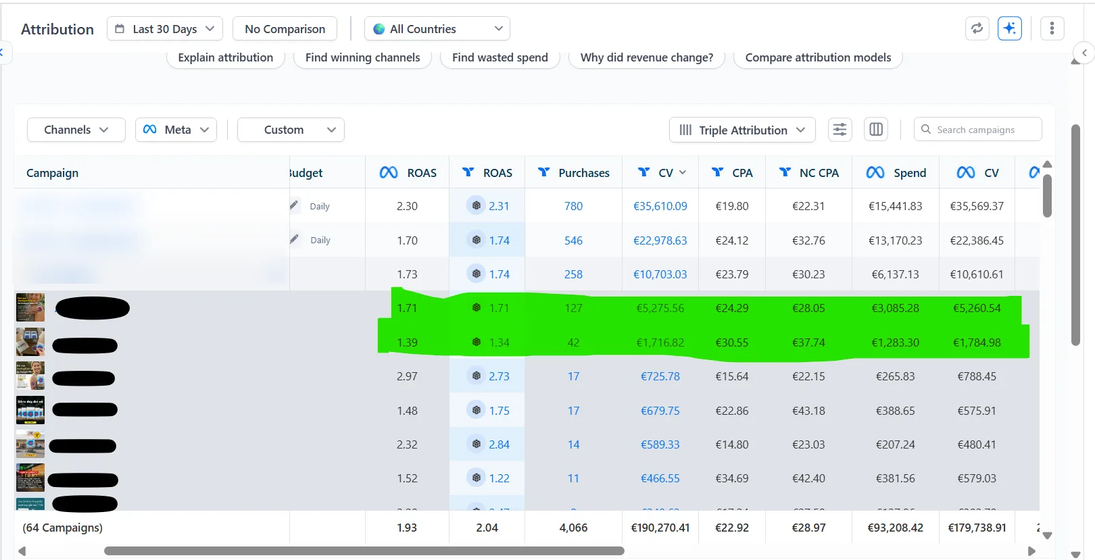Open the column layout icon
The image size is (1095, 560).
coord(876,130)
